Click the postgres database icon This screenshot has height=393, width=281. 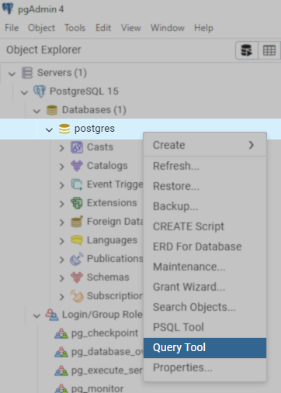coord(64,129)
